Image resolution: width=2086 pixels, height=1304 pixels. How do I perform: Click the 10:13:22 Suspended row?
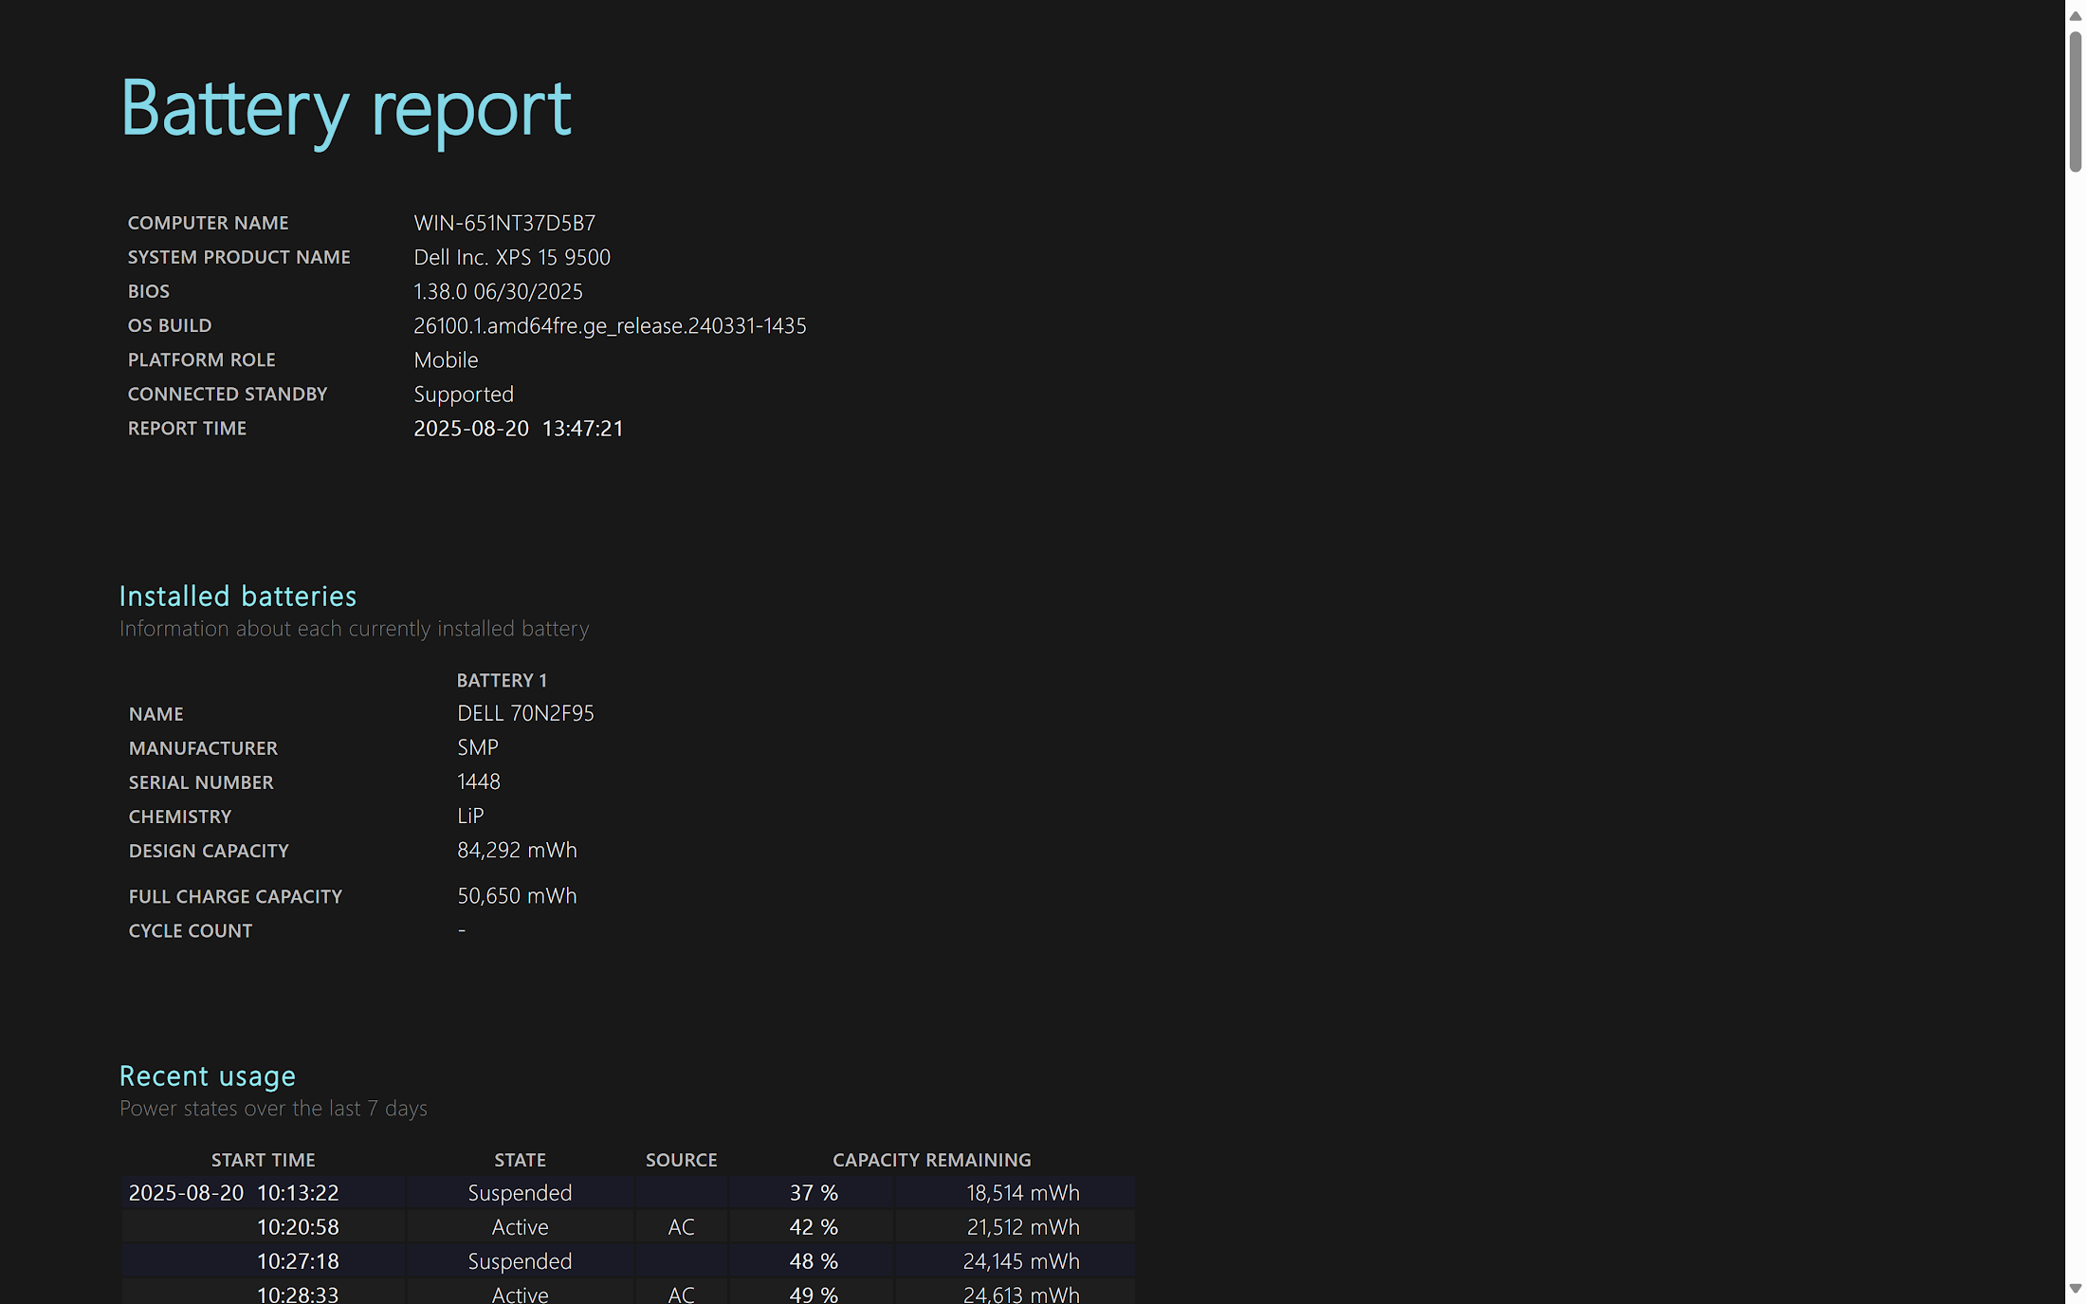click(x=520, y=1193)
